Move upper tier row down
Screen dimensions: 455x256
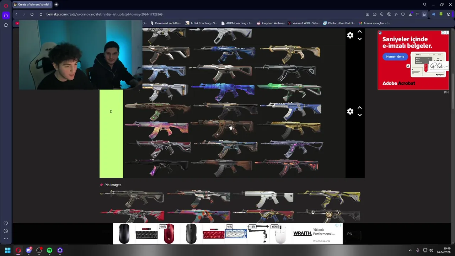point(360,39)
